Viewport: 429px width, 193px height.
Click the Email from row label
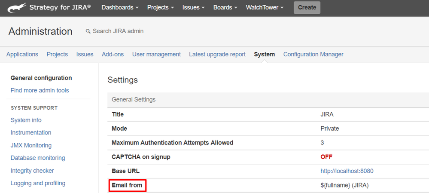coord(127,185)
